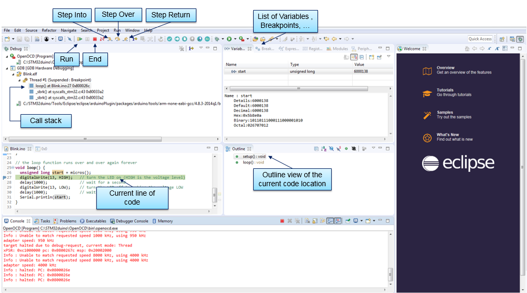Click the green Resume debug icon
The height and width of the screenshot is (293, 527).
coord(79,39)
